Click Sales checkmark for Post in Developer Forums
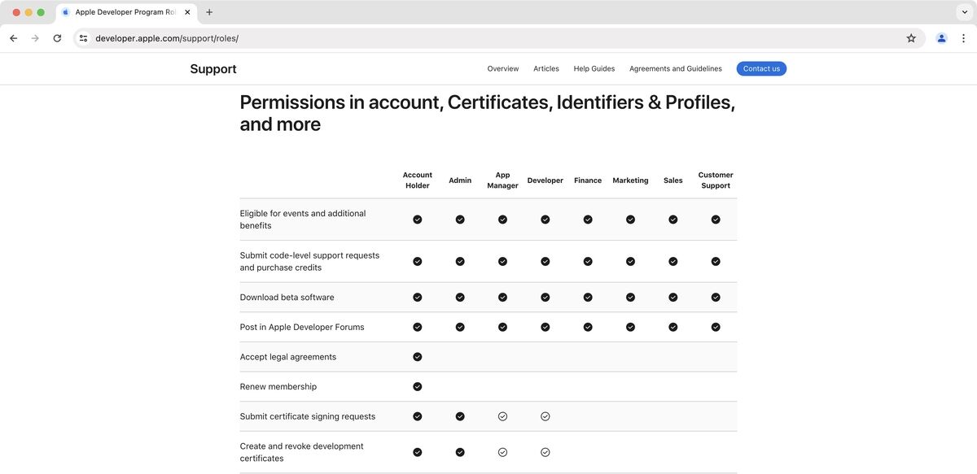This screenshot has width=977, height=474. [x=673, y=327]
